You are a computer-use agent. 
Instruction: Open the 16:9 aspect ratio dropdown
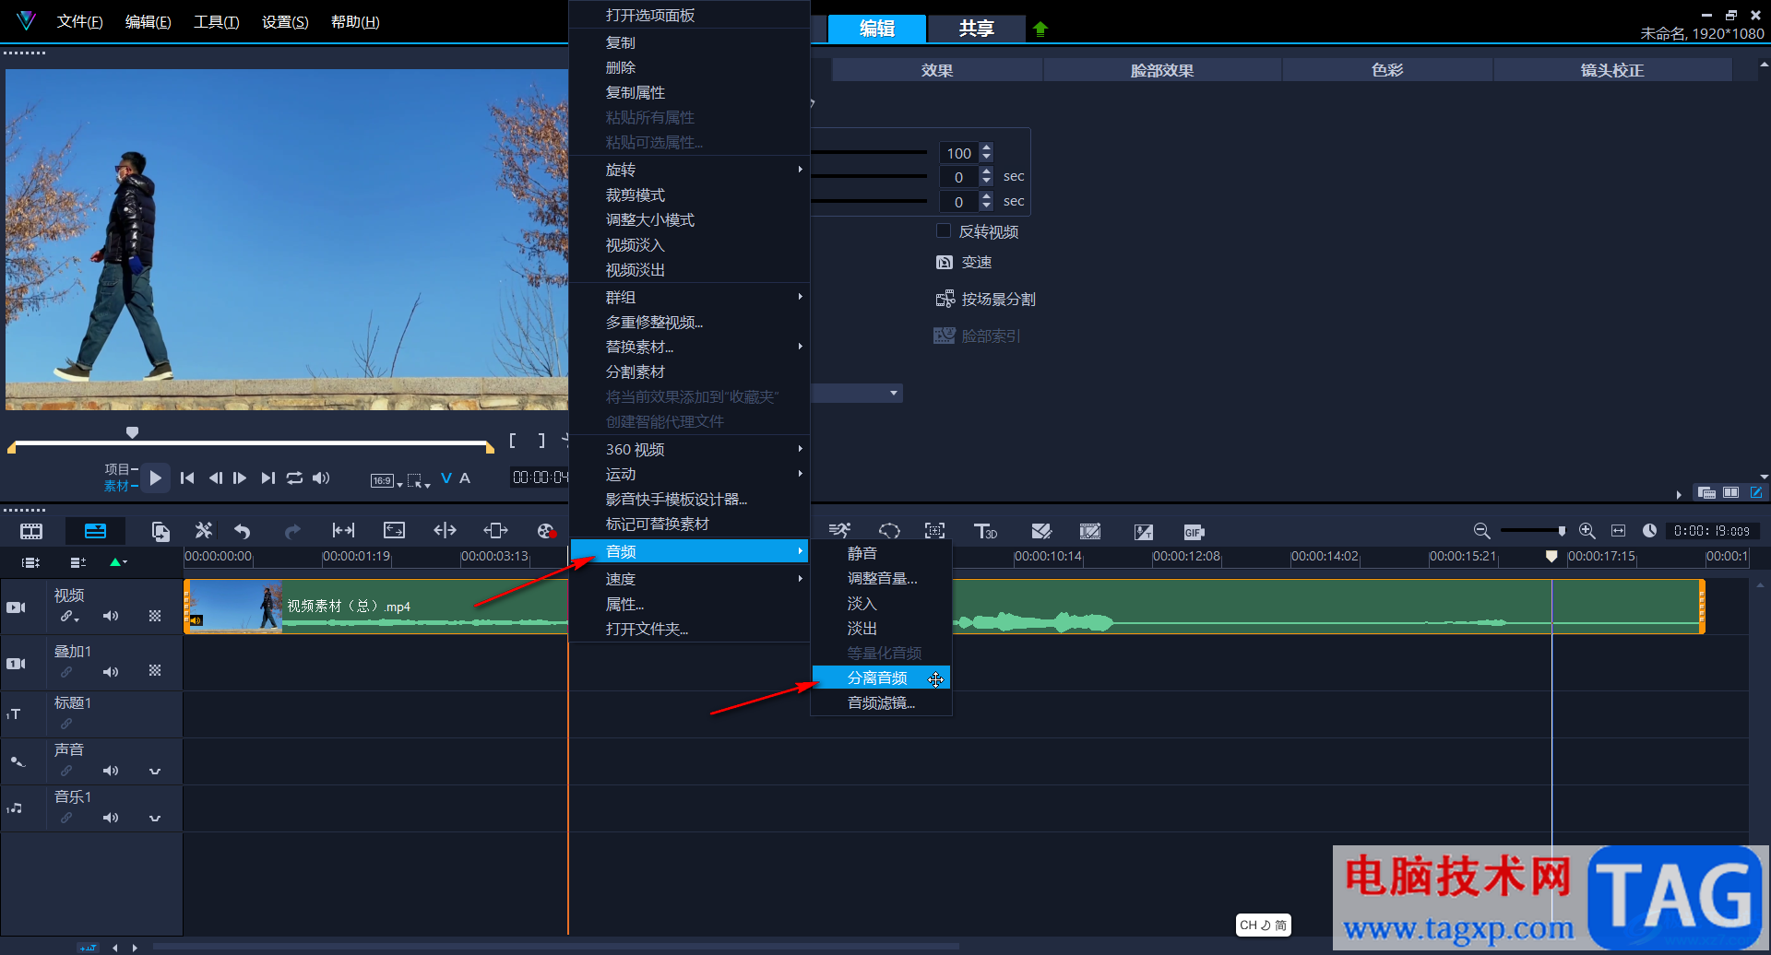tap(386, 480)
